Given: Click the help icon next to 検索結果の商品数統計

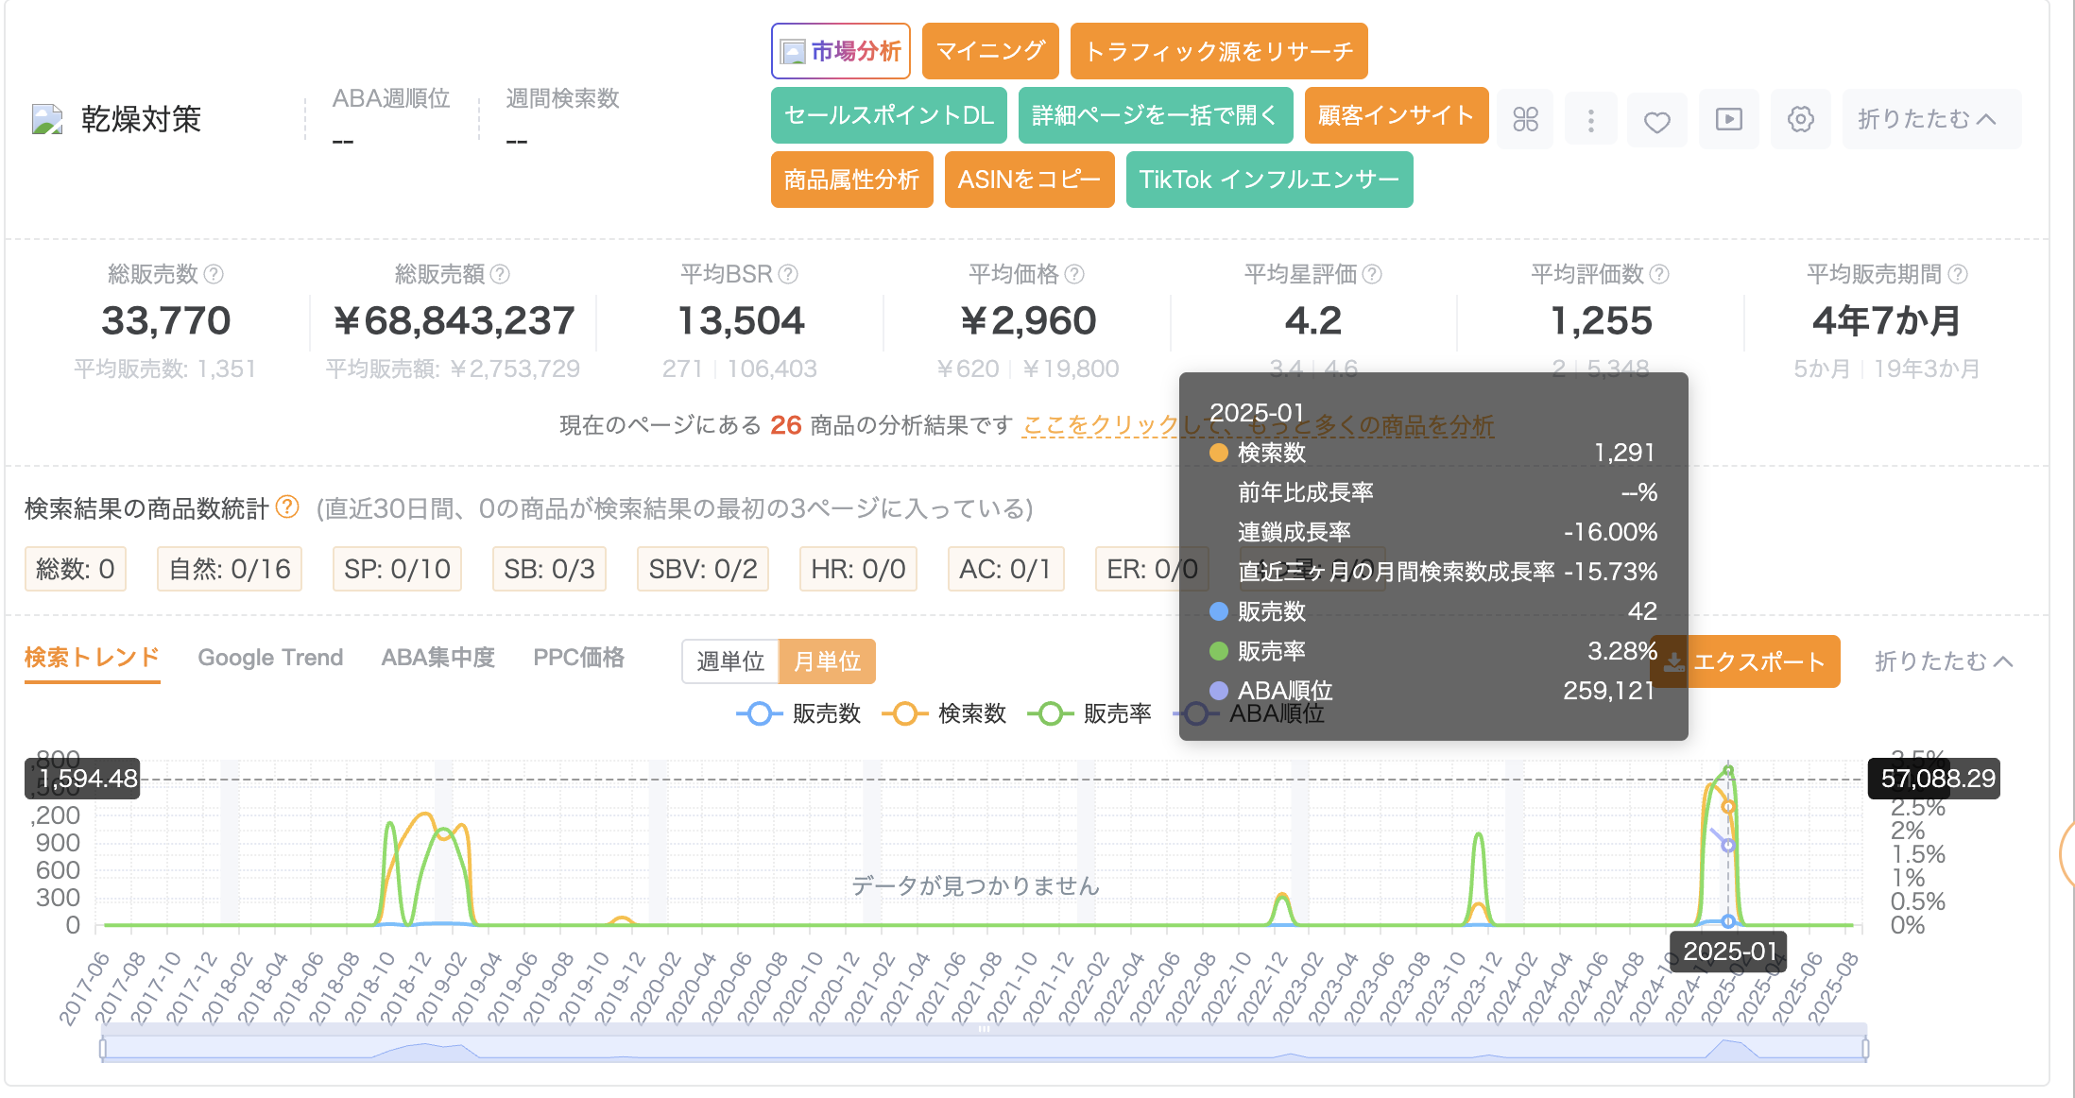Looking at the screenshot, I should 287,507.
